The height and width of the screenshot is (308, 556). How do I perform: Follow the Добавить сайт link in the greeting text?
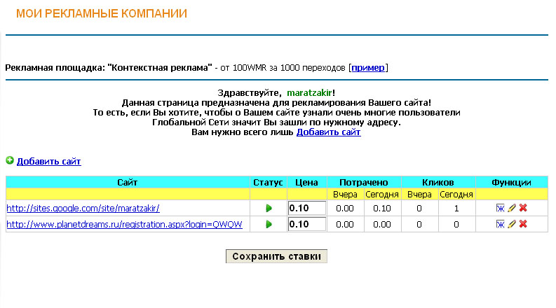328,132
